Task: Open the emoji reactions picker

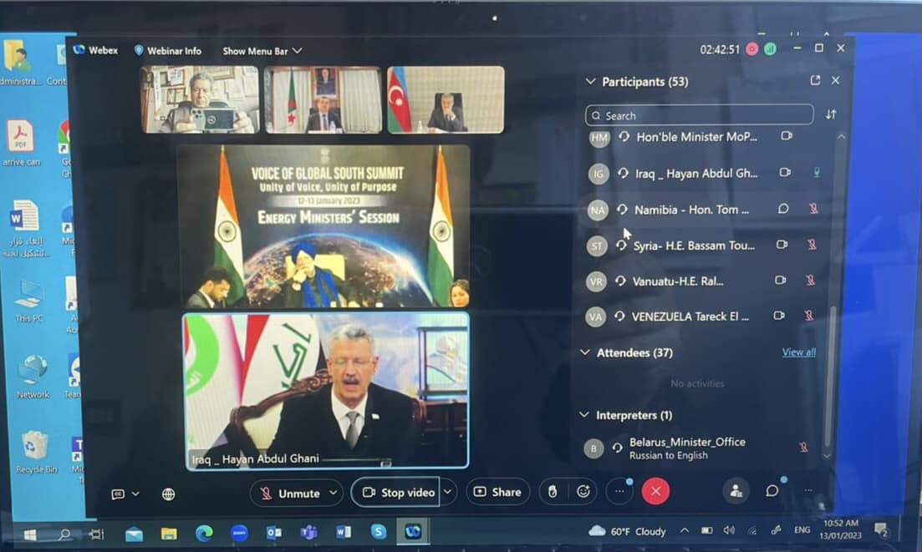Action: [x=583, y=492]
